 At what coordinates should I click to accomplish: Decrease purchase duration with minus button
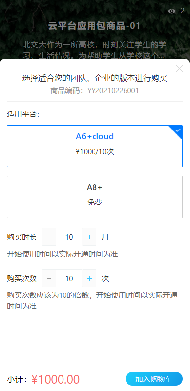click(x=49, y=237)
